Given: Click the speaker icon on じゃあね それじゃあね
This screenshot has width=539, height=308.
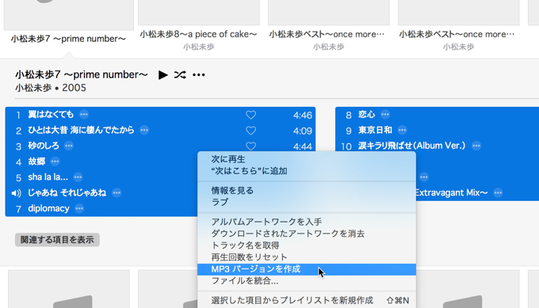Looking at the screenshot, I should point(16,193).
